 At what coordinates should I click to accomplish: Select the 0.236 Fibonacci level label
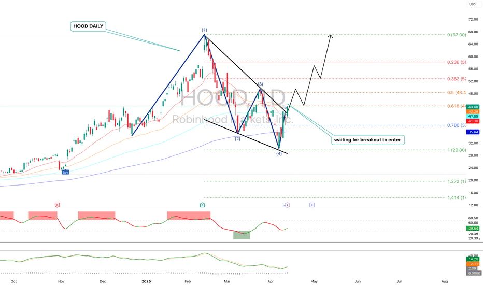click(x=457, y=62)
